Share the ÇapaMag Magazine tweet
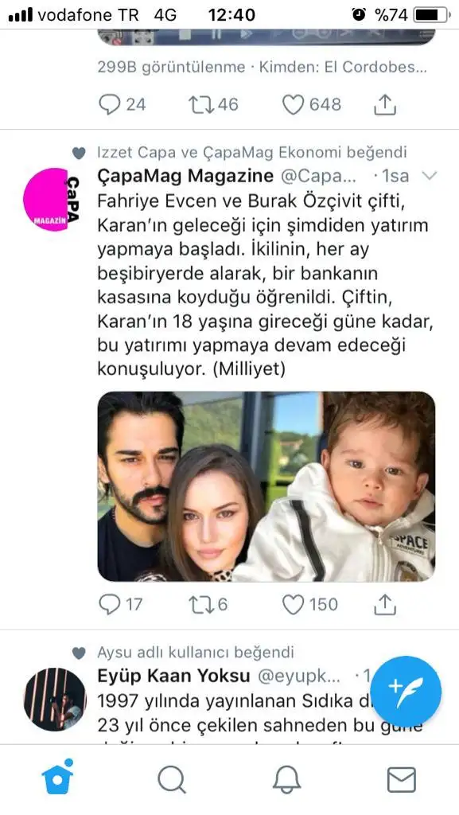 (385, 604)
